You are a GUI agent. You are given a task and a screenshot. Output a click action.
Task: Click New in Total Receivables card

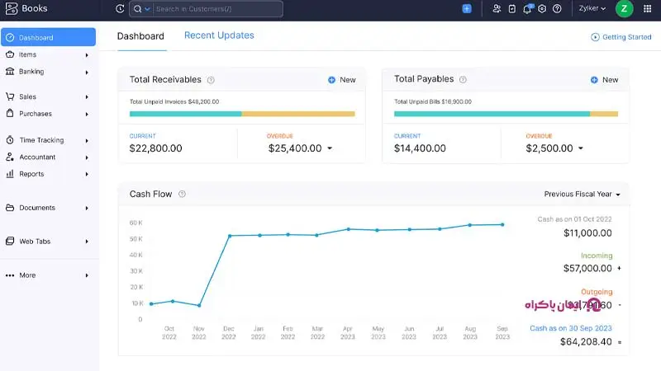point(342,80)
